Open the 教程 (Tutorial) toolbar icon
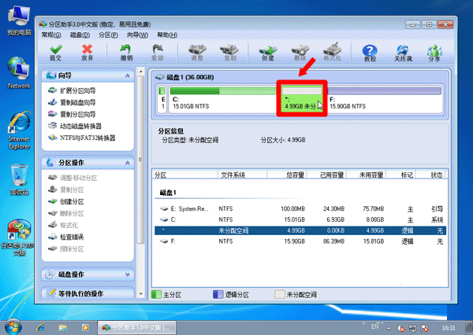Screen dimensions: 473x335 pyautogui.click(x=370, y=53)
